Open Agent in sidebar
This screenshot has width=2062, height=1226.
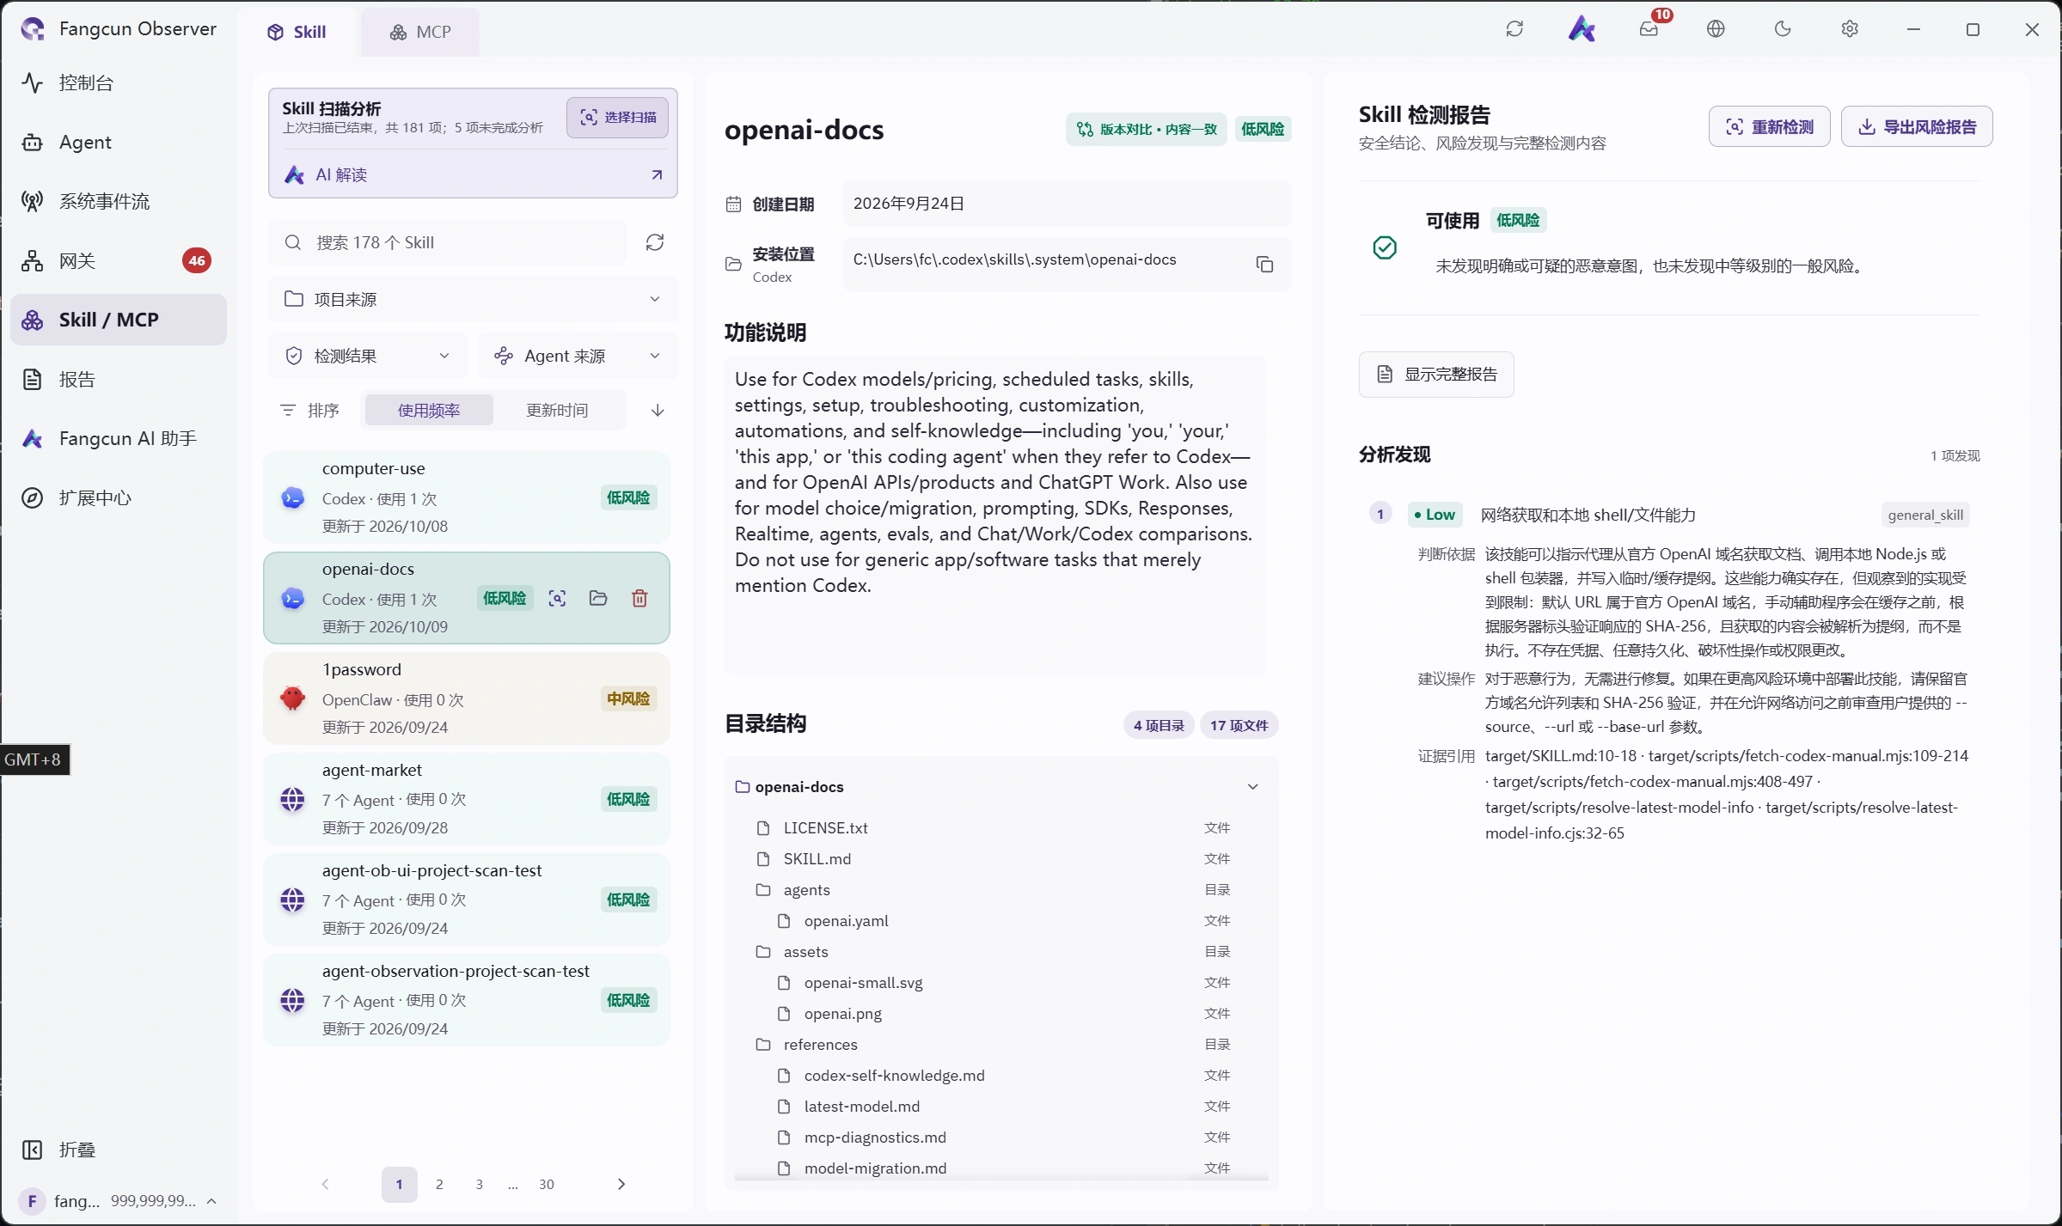pos(119,142)
